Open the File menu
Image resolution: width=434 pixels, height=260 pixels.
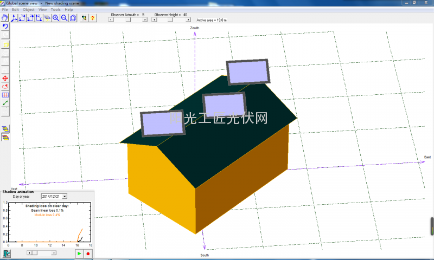coord(5,10)
